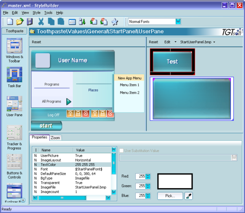Viewport: 245px width, 213px height.
Task: Click Reset in the preview pane
Action: click(x=36, y=42)
